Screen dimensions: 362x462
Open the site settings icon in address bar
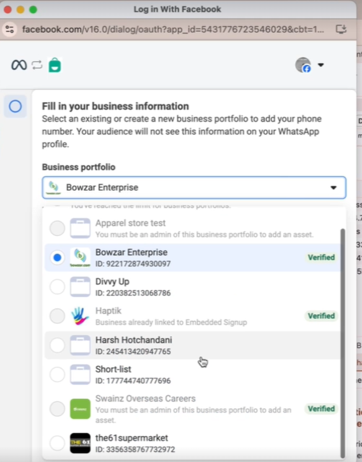click(10, 29)
